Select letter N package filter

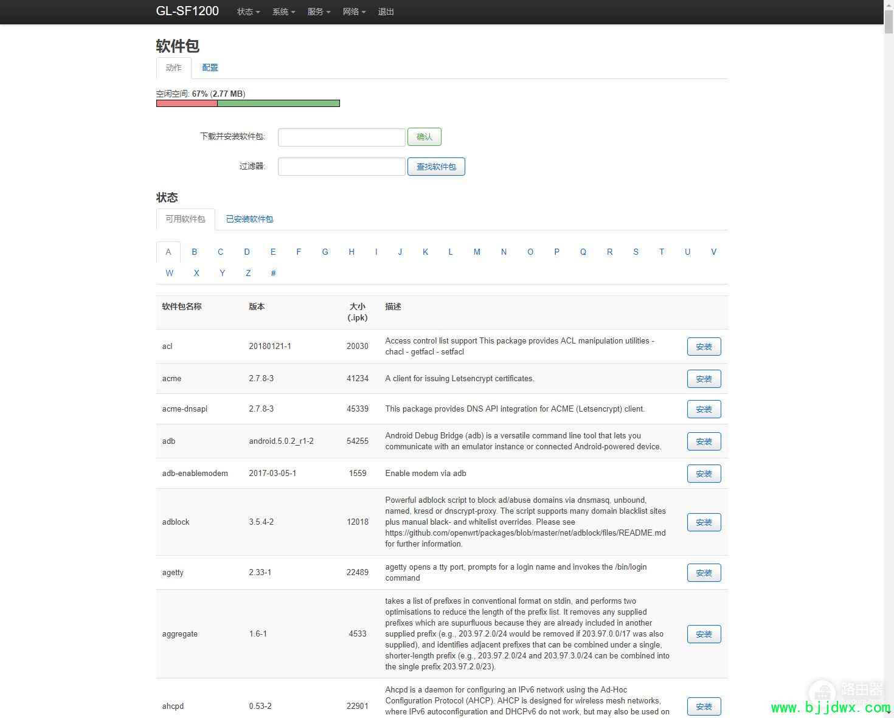[x=504, y=252]
